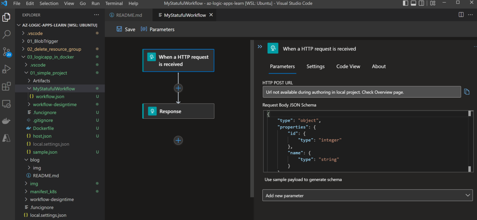Screen dimensions: 477x220
Task: Save the workflow
Action: [126, 29]
